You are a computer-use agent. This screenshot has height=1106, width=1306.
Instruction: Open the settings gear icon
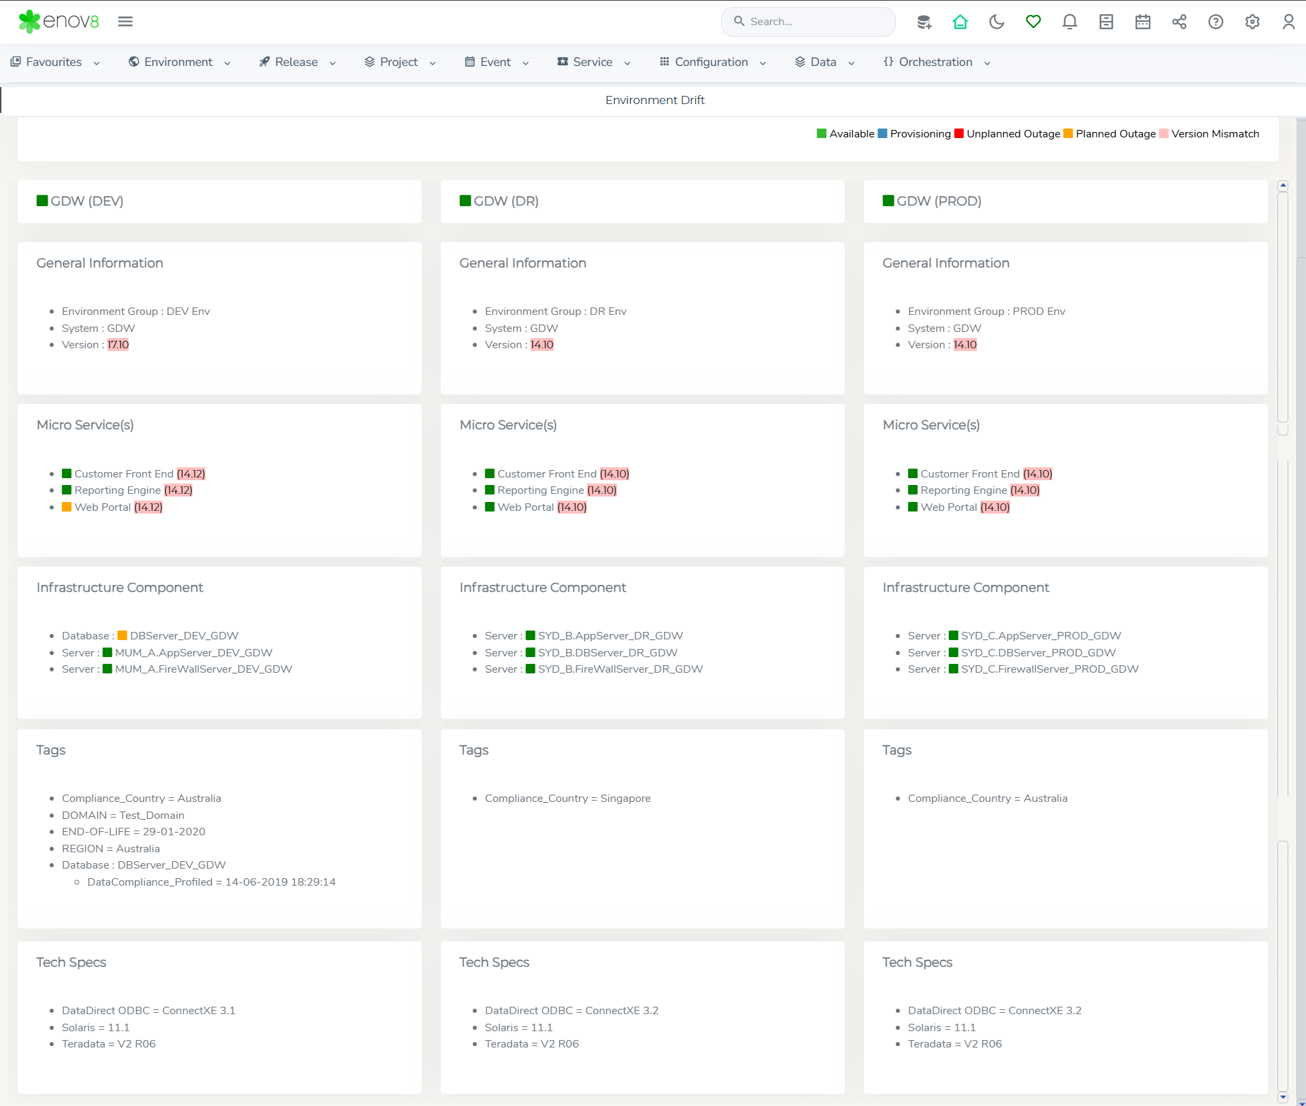(1252, 22)
